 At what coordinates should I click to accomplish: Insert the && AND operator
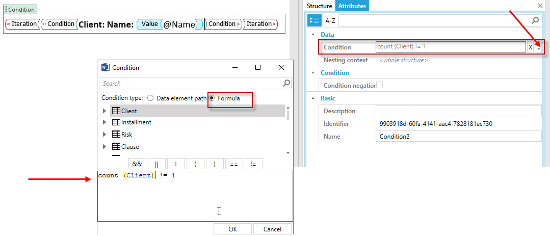(x=137, y=164)
